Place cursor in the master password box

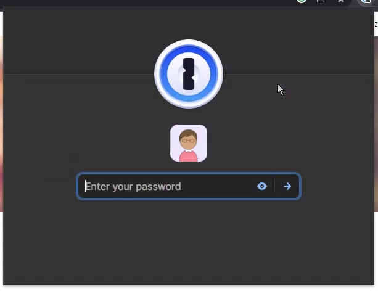point(189,186)
